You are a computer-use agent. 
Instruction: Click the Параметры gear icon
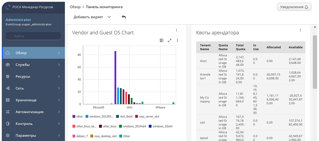(8, 136)
